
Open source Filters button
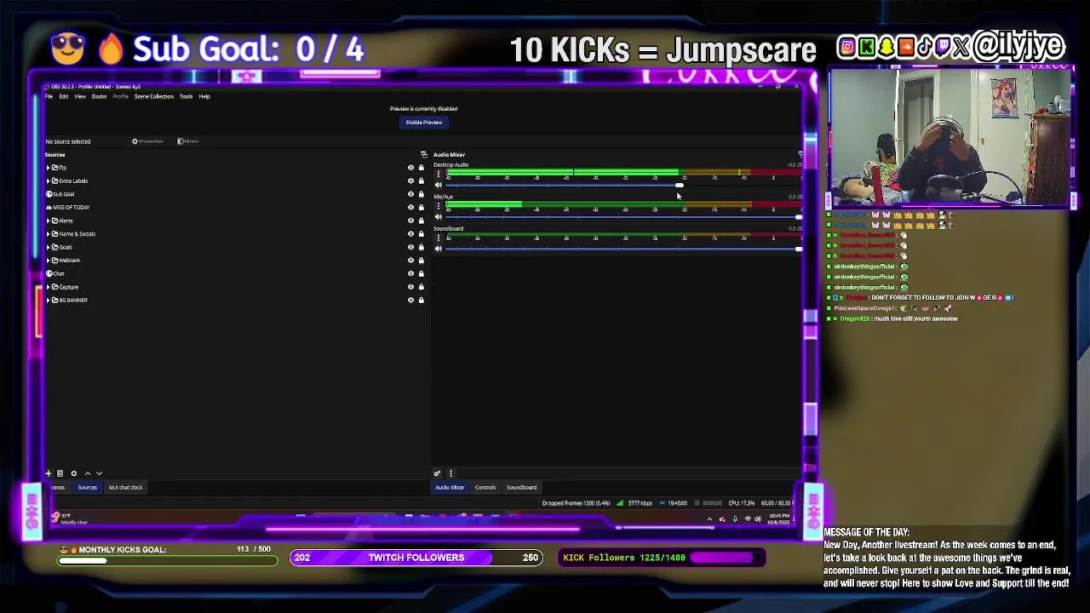click(188, 141)
